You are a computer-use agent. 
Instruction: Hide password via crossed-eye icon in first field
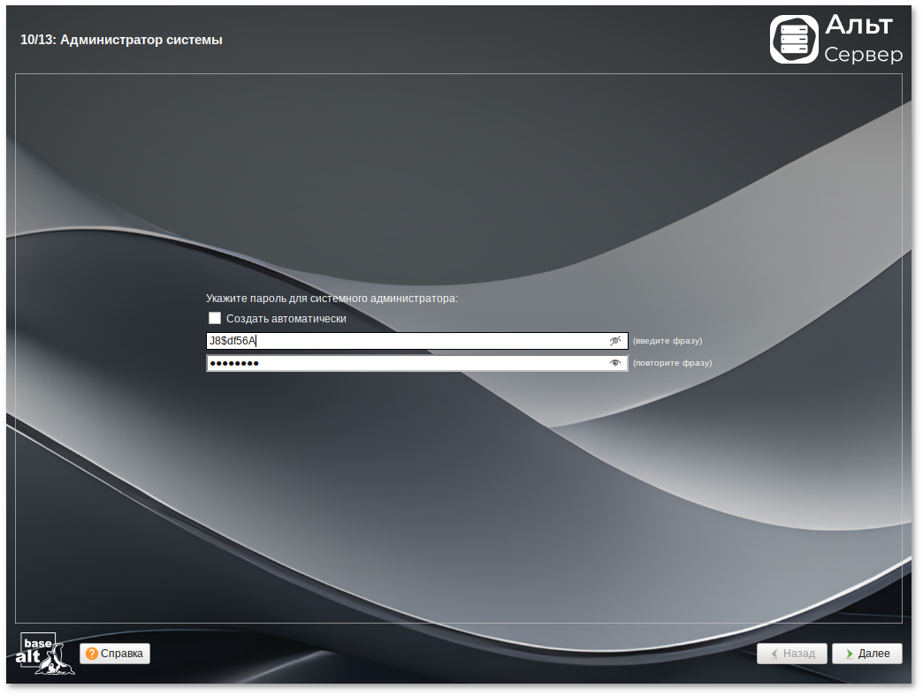tap(615, 341)
